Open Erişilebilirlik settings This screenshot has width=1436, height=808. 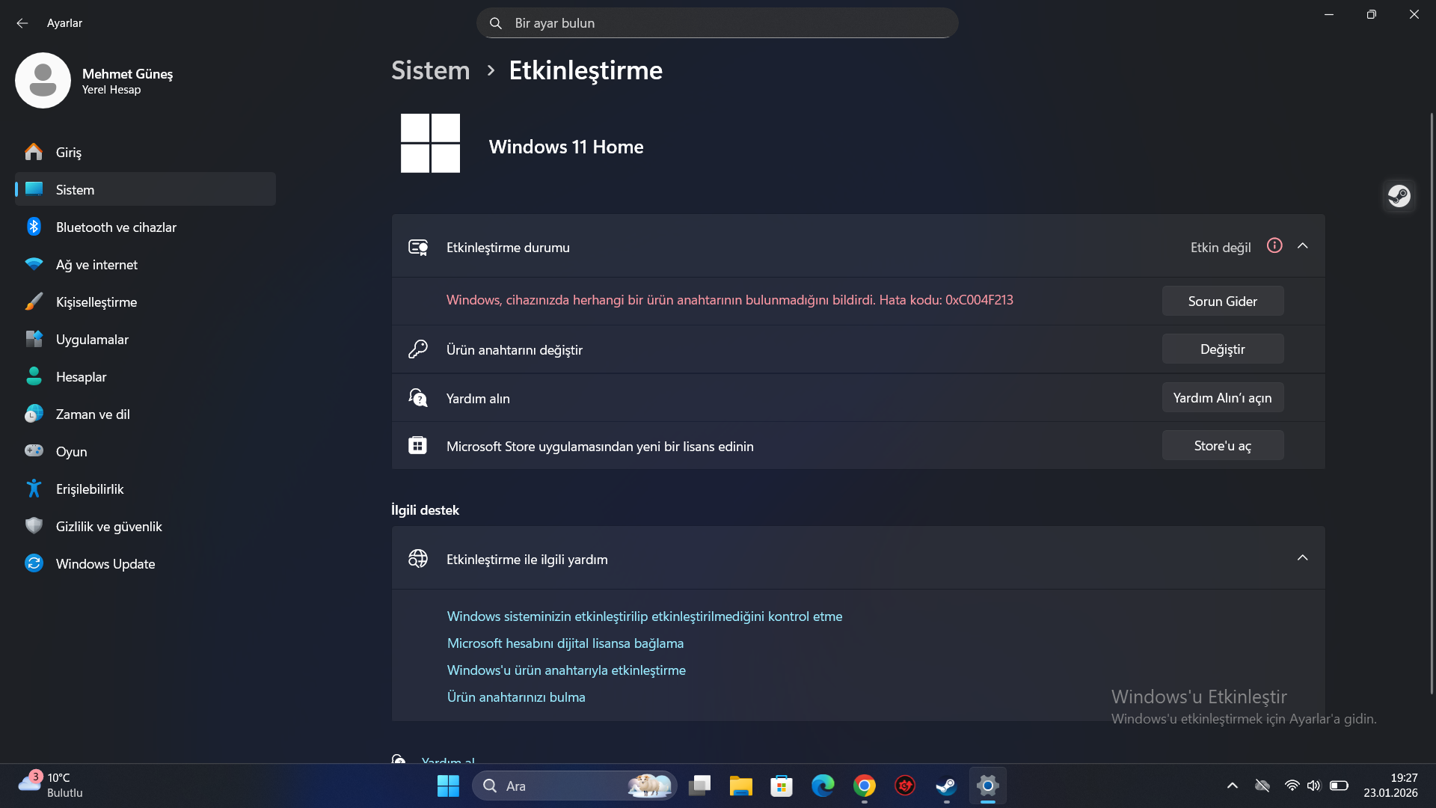point(145,489)
